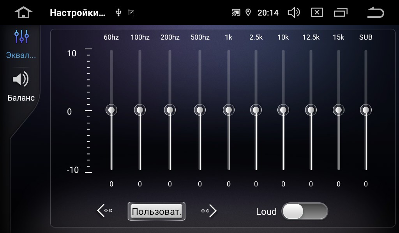This screenshot has height=233, width=399.
Task: Go back using the return arrow
Action: coord(376,12)
